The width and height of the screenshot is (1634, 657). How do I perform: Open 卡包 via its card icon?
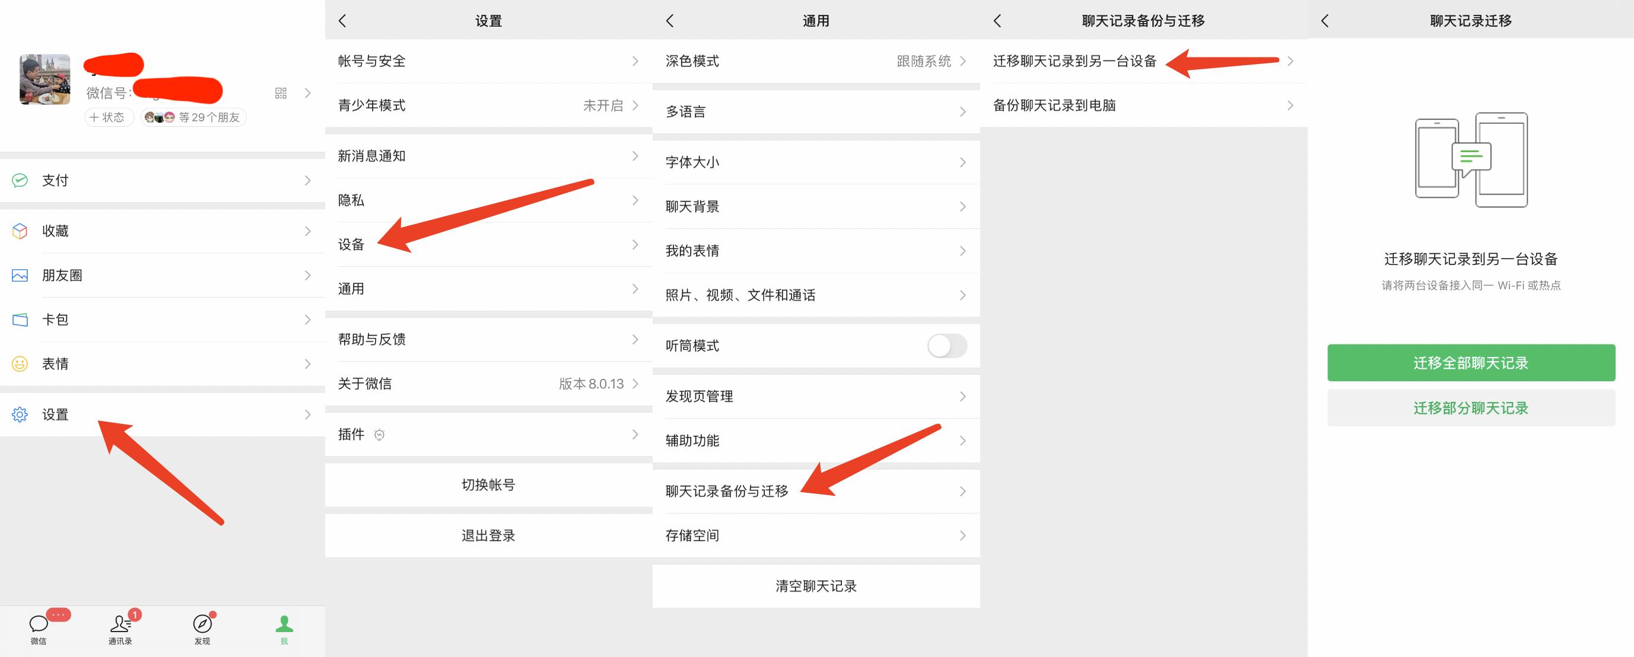click(x=20, y=320)
